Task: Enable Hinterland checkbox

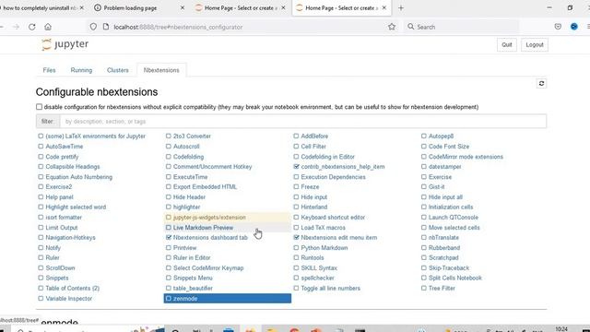Action: pos(296,207)
